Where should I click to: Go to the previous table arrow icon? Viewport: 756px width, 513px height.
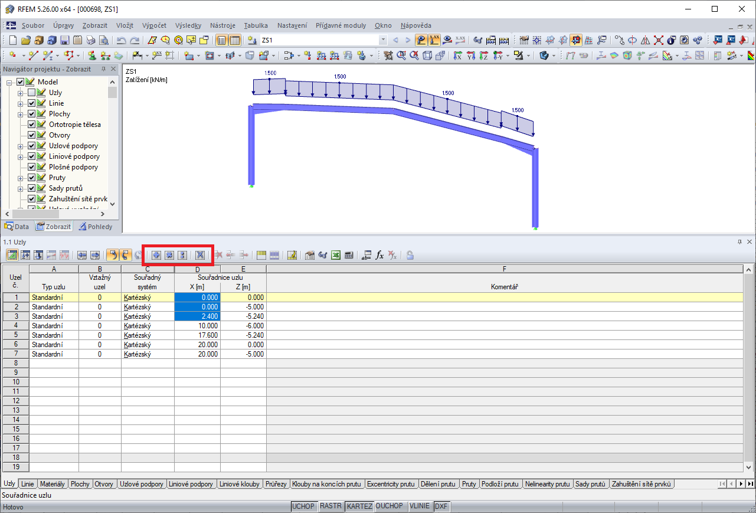pos(82,255)
